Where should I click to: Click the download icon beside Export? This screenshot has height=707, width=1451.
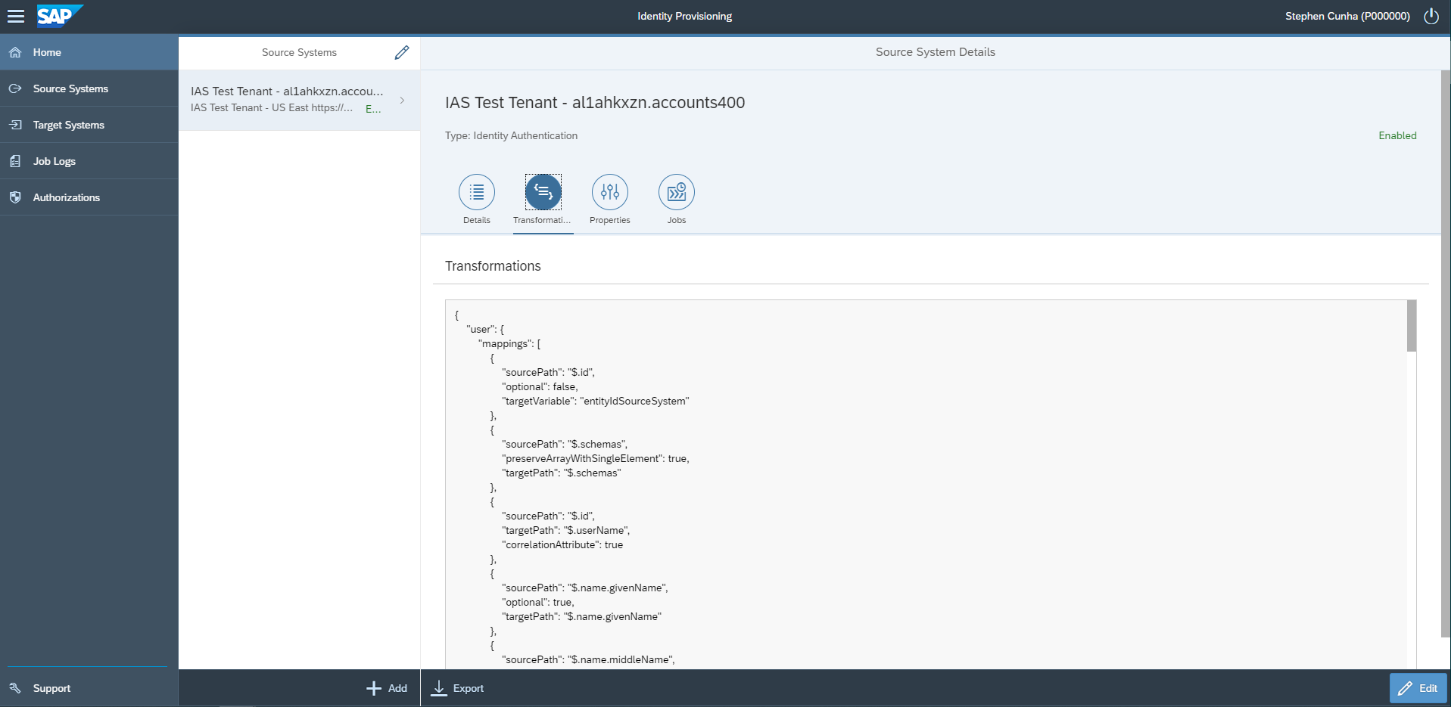coord(439,688)
